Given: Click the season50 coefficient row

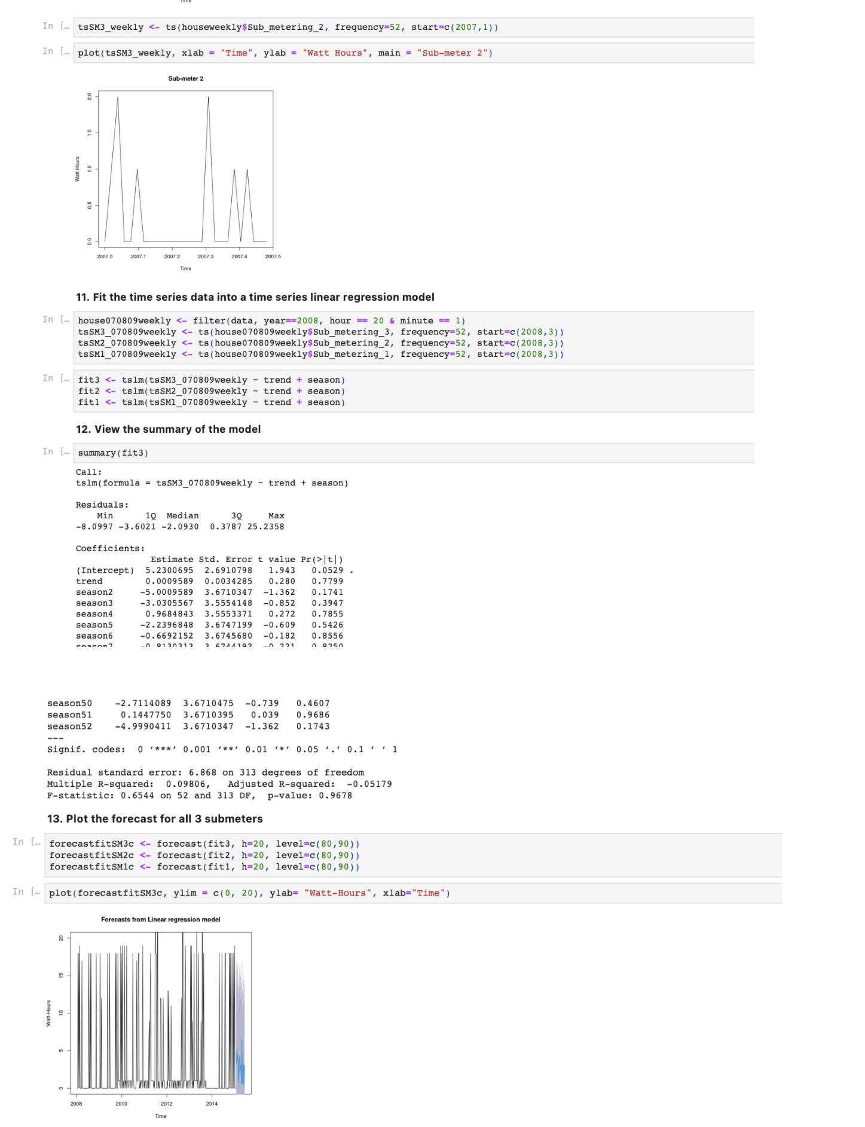Looking at the screenshot, I should [188, 704].
